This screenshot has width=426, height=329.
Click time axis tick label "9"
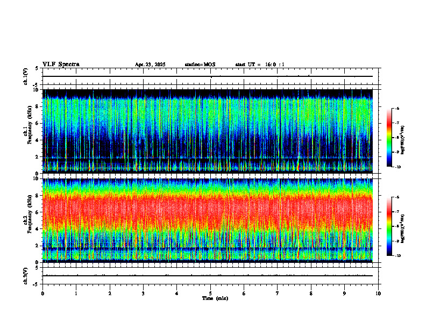[x=344, y=294]
